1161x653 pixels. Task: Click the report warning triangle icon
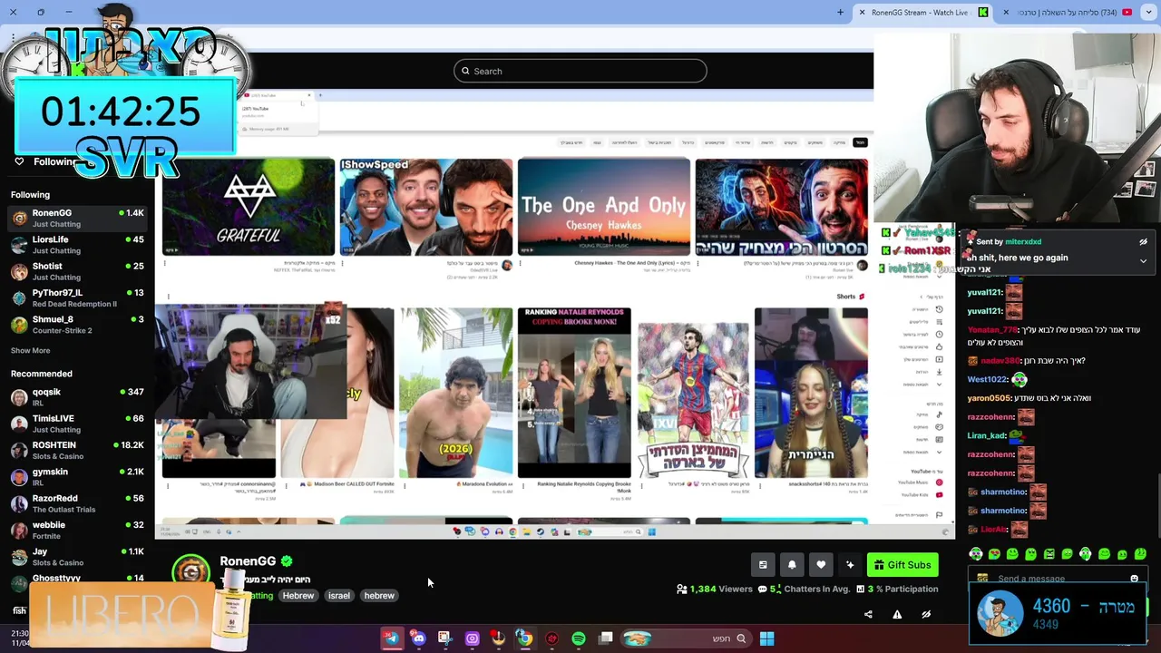(897, 614)
